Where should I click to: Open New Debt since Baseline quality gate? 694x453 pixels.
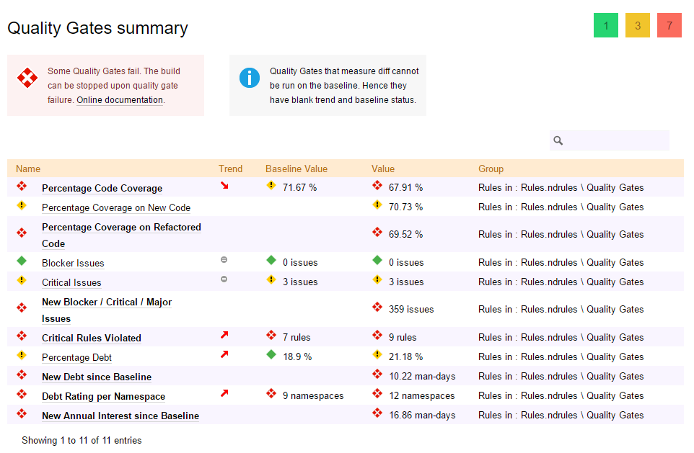coord(97,377)
